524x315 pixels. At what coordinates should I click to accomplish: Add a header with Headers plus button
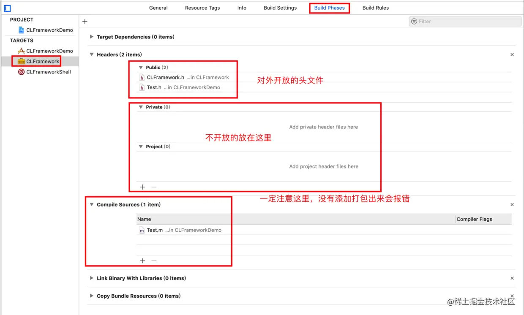[142, 187]
